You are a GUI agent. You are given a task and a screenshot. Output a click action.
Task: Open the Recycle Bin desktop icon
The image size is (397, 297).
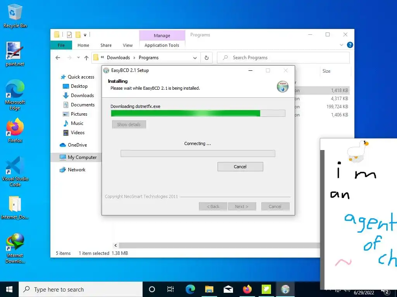tap(15, 15)
